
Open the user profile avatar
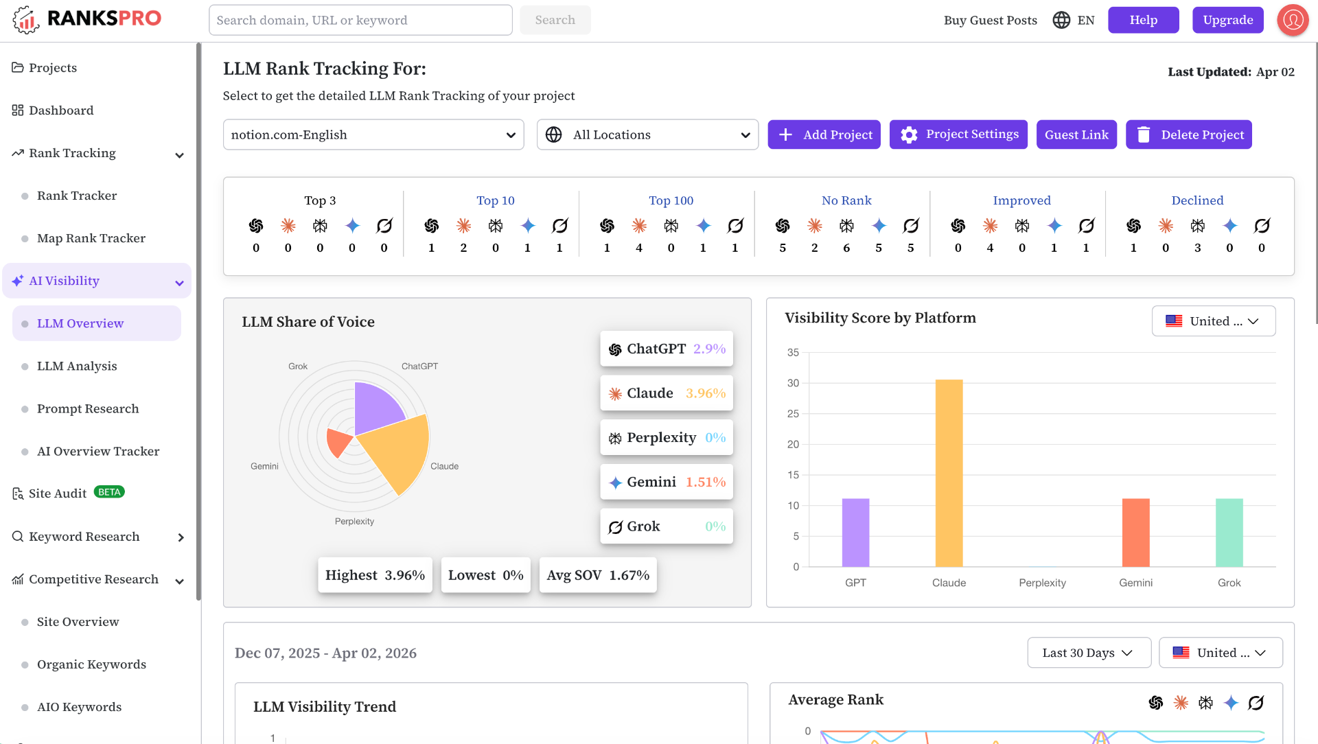[1293, 20]
